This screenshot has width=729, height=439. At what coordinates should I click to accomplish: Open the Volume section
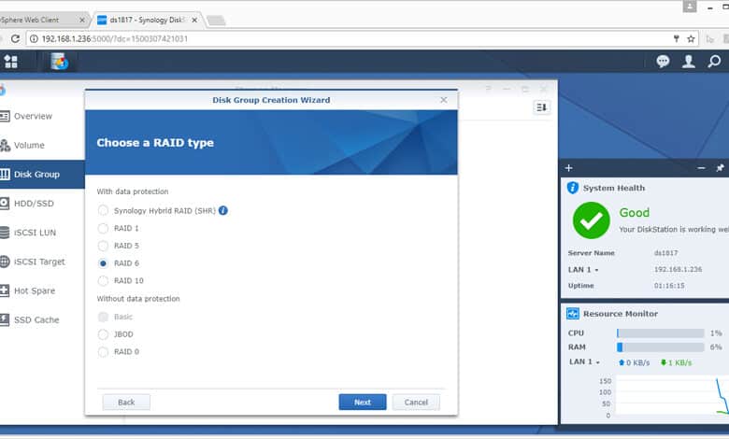tap(29, 146)
